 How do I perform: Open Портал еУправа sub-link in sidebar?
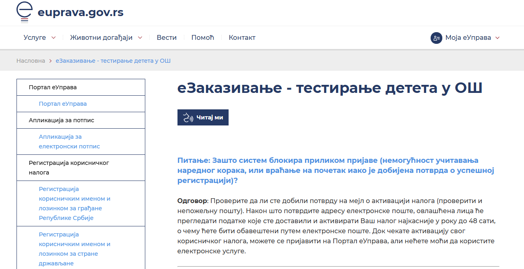[x=63, y=104]
